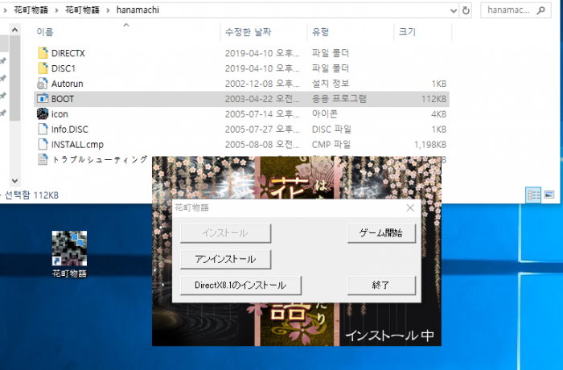Viewport: 563px width, 370px height.
Task: Switch to the details view layout icon
Action: pyautogui.click(x=533, y=195)
